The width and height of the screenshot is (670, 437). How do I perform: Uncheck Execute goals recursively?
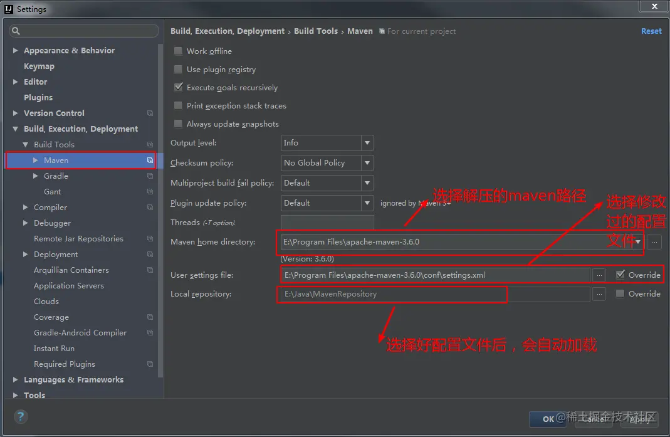click(178, 87)
